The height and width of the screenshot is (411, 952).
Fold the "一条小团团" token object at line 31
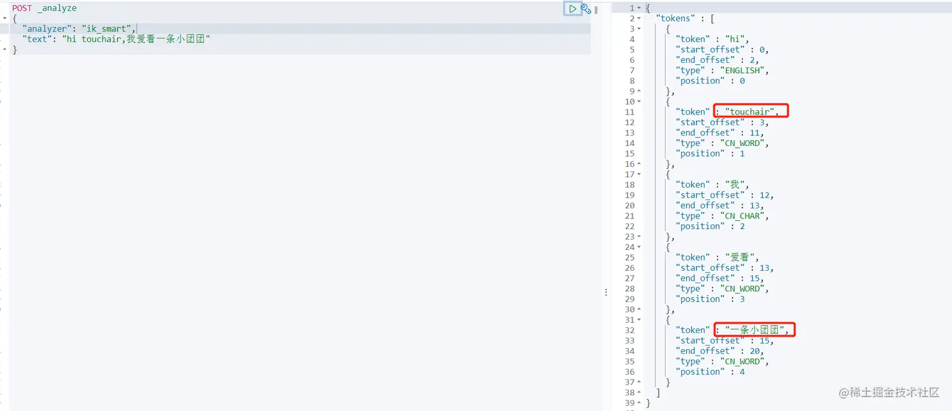639,320
